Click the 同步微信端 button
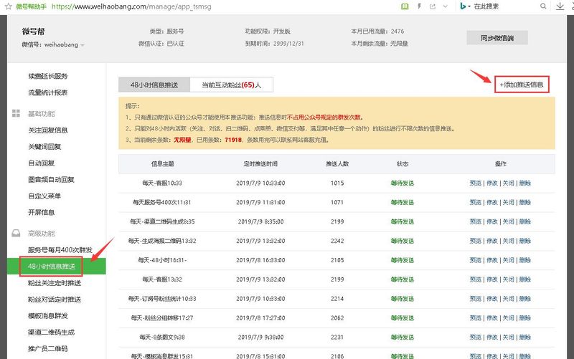This screenshot has width=574, height=359. pyautogui.click(x=497, y=38)
